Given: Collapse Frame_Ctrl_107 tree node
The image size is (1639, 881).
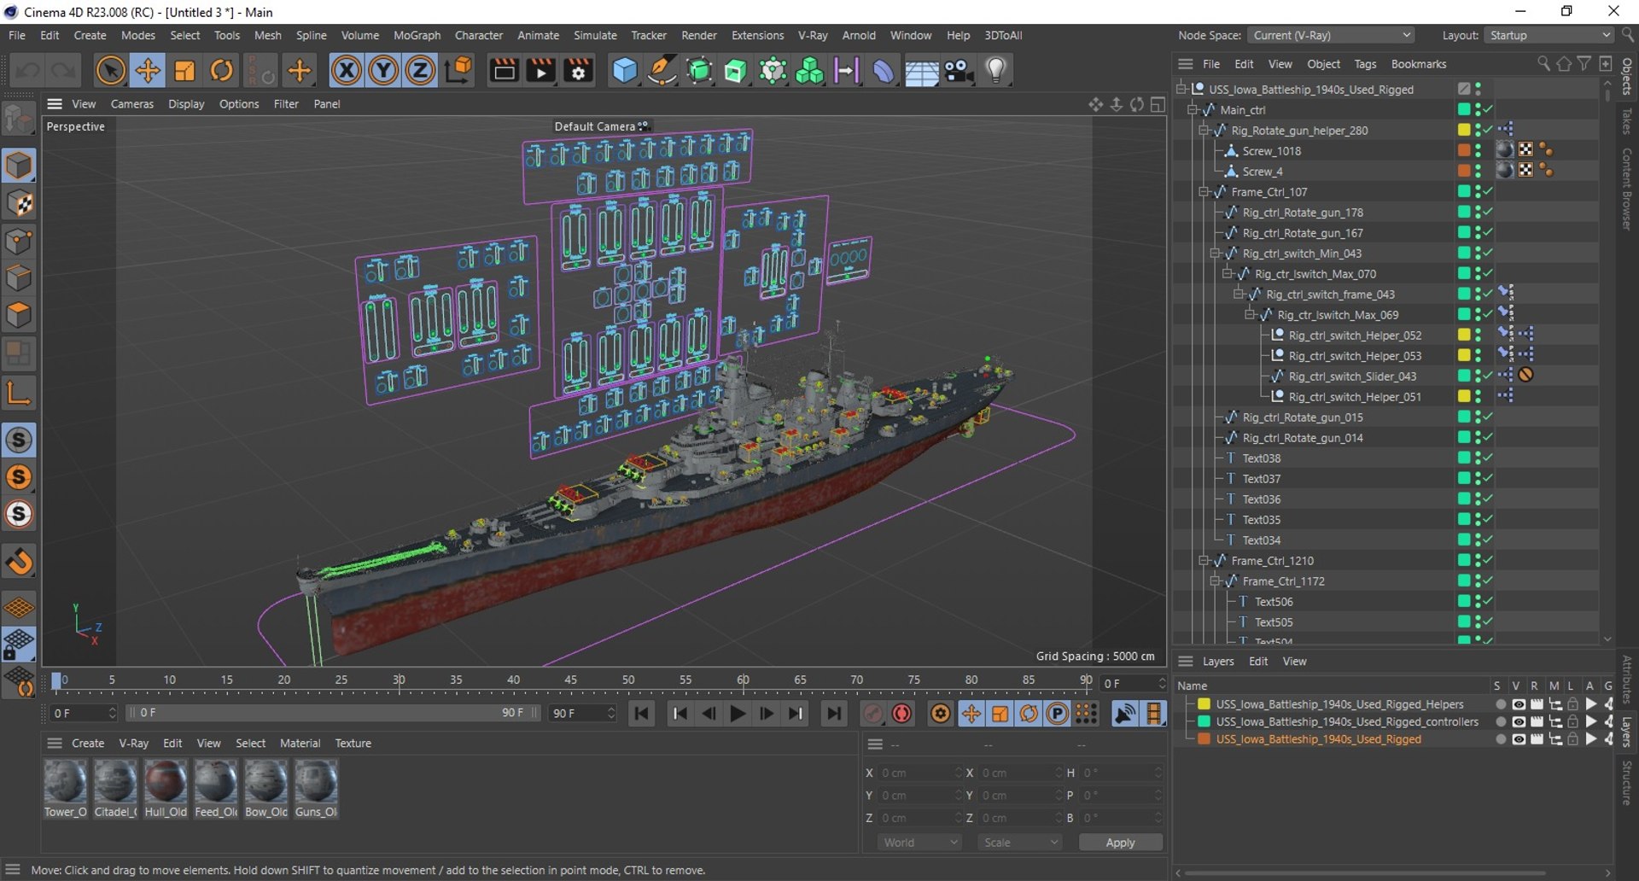Looking at the screenshot, I should point(1204,192).
